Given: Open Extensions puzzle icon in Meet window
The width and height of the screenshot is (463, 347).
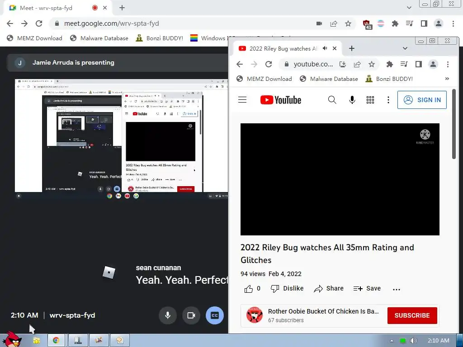Looking at the screenshot, I should (x=395, y=23).
